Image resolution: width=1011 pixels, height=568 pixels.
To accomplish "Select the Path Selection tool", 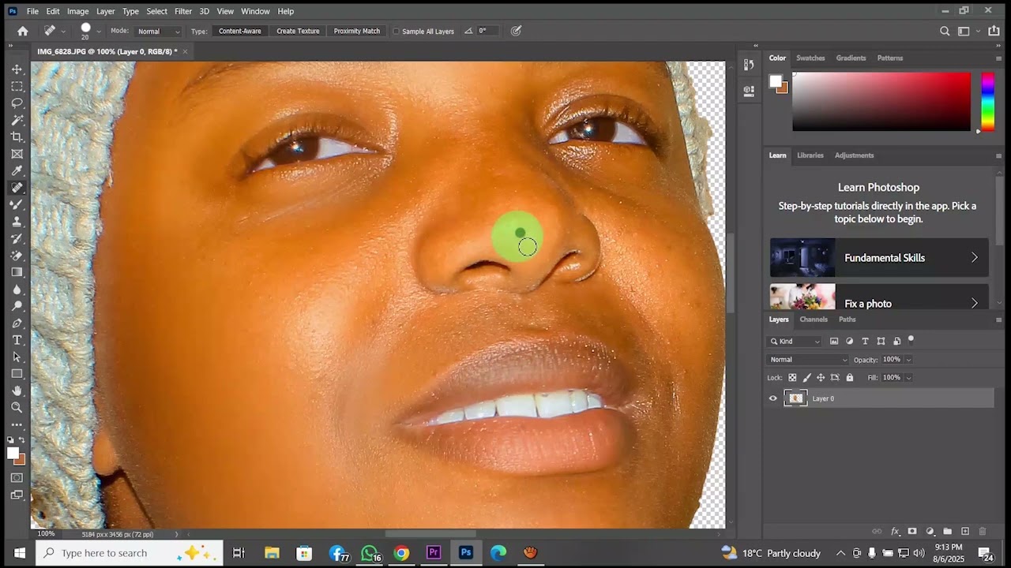I will tap(17, 357).
